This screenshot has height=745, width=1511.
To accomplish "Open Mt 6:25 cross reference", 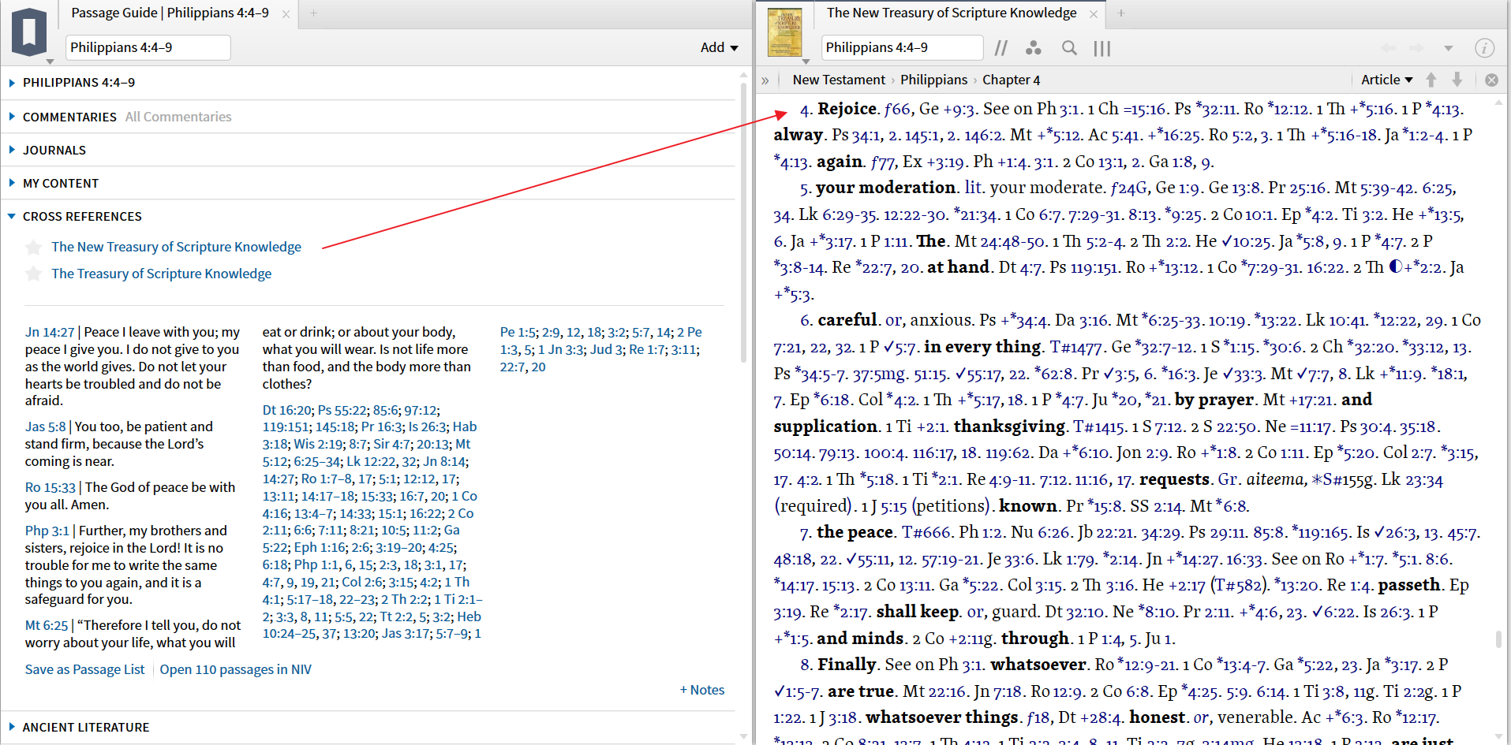I will (47, 625).
